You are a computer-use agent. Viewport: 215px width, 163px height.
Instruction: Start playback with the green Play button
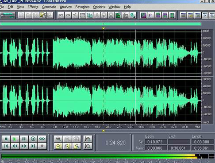pyautogui.click(x=15, y=139)
